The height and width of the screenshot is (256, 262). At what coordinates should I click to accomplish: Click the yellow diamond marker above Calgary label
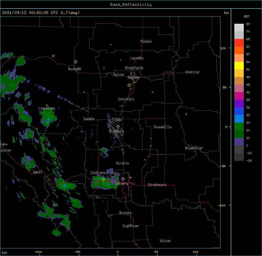[123, 179]
